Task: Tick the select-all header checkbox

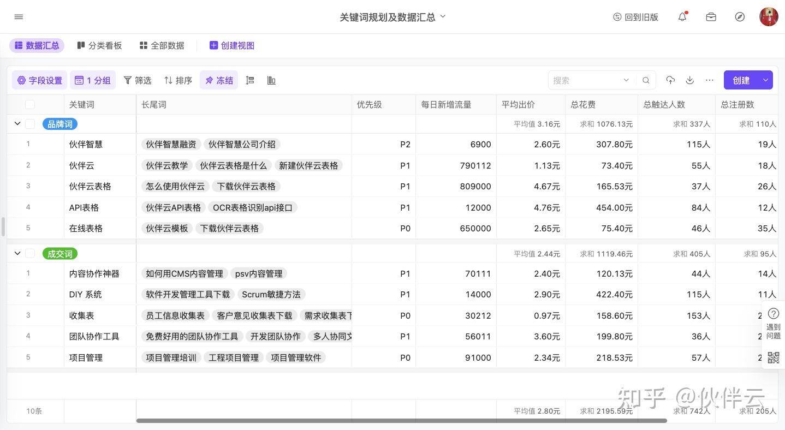Action: click(x=30, y=104)
